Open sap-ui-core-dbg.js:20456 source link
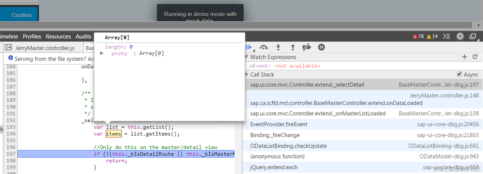483x174 pixels. tap(448, 124)
